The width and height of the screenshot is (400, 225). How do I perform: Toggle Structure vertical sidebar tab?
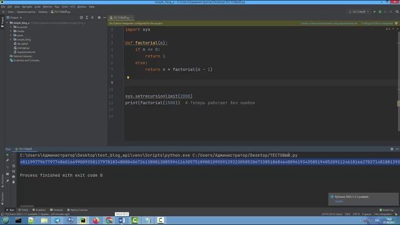coord(2,181)
